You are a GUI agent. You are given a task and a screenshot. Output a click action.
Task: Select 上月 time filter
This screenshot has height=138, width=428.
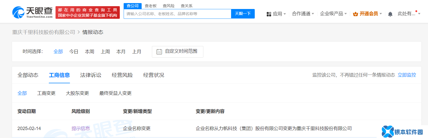136,52
